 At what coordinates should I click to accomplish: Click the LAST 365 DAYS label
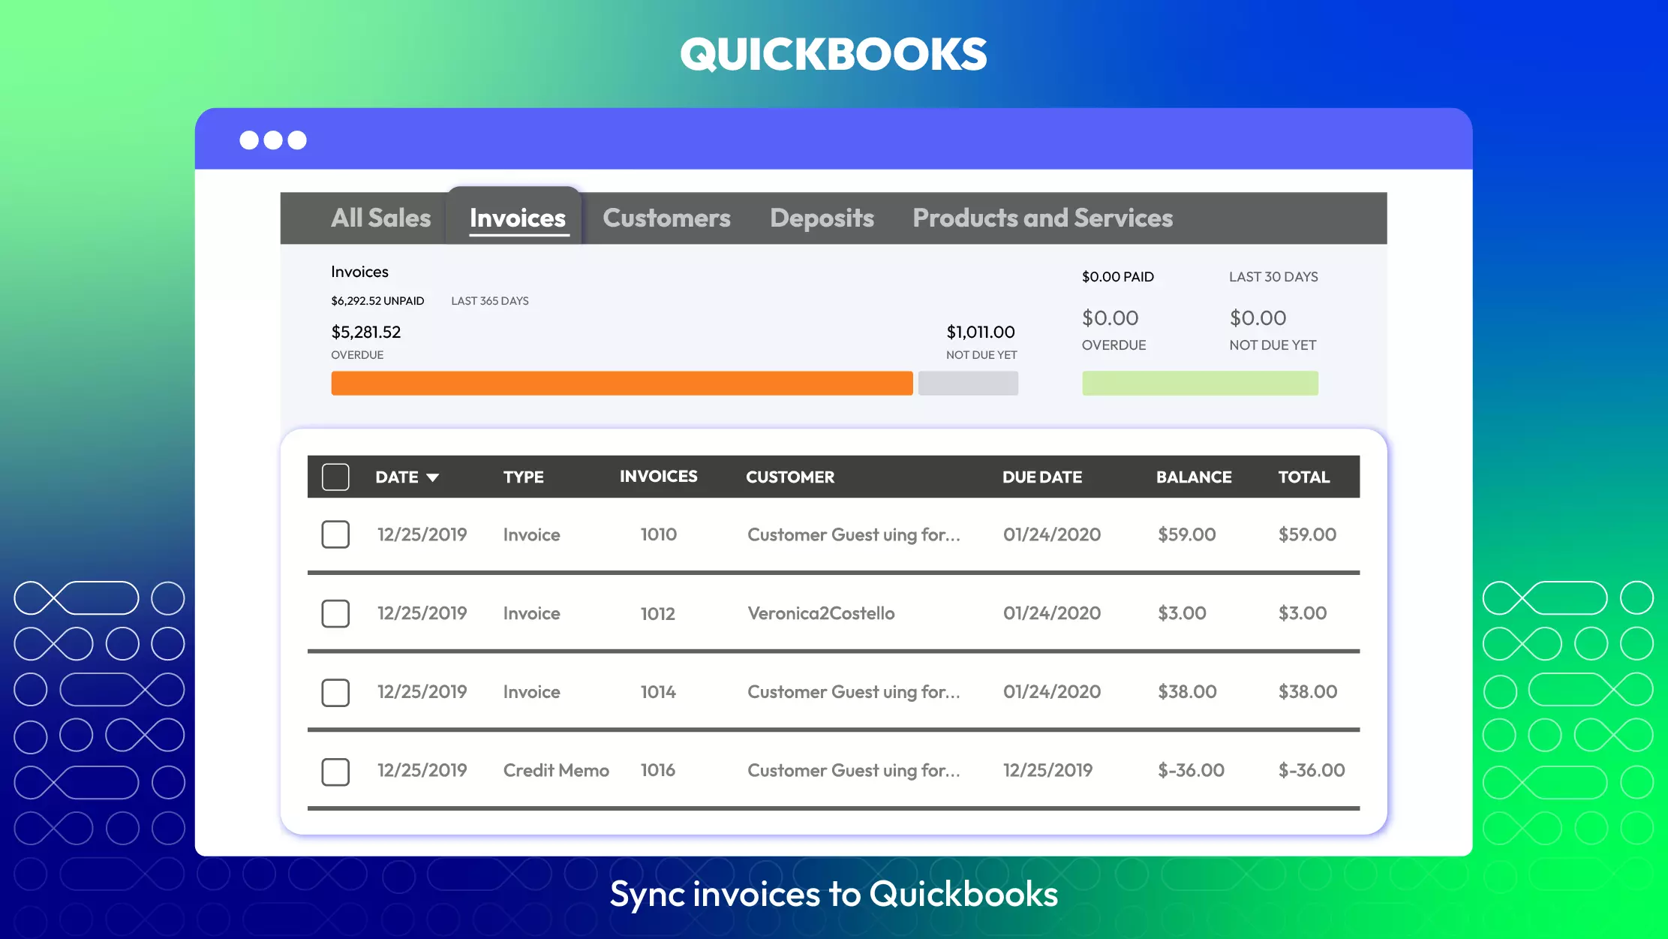tap(490, 301)
